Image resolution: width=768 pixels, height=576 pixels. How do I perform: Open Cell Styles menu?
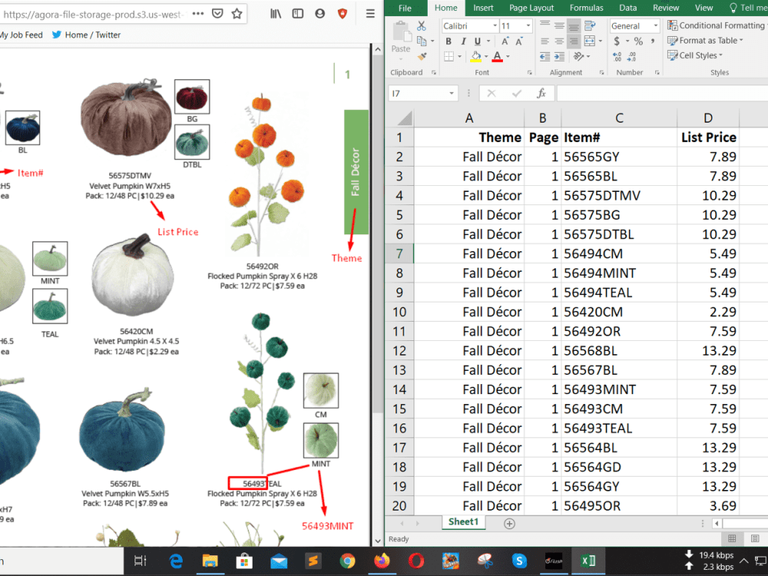pyautogui.click(x=694, y=55)
